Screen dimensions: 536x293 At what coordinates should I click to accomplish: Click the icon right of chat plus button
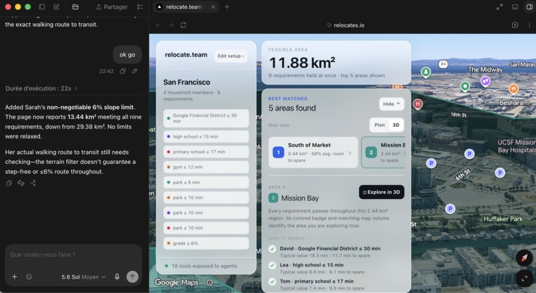[29, 276]
